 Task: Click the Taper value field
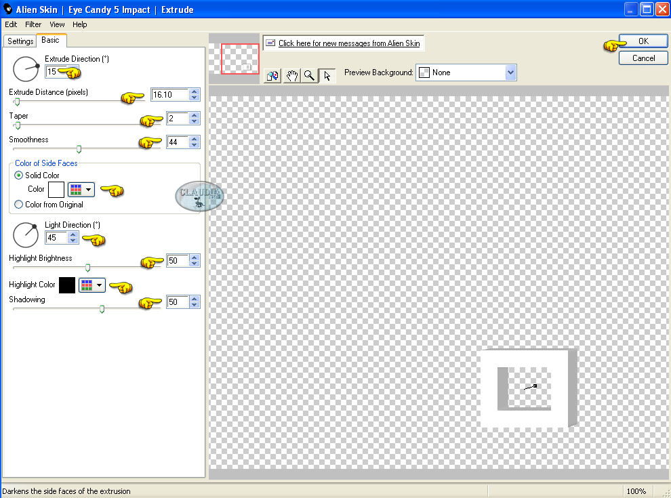[178, 119]
